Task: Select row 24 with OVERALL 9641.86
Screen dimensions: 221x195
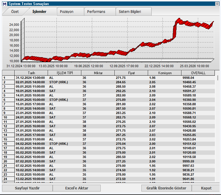Action: click(109, 179)
